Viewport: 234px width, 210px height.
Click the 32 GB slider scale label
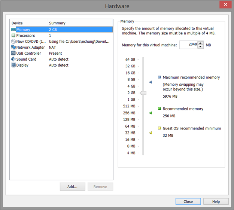(x=130, y=66)
